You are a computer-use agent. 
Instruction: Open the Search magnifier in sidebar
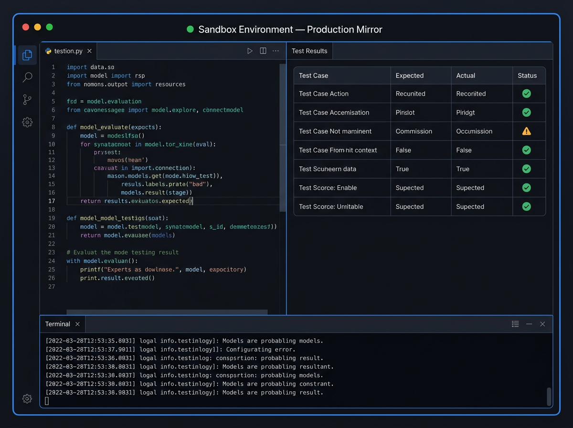(27, 77)
